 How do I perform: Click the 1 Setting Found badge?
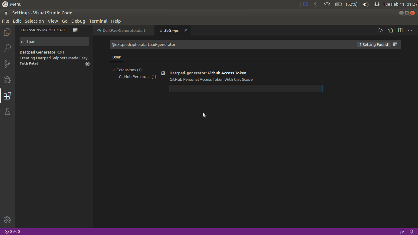pyautogui.click(x=374, y=44)
